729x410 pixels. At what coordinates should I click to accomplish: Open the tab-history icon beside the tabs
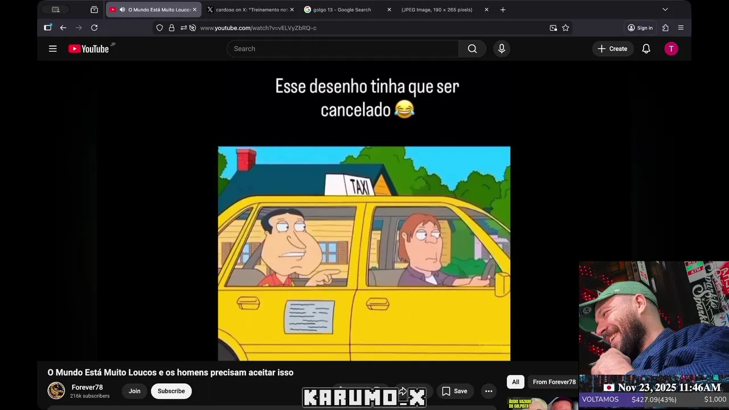94,10
